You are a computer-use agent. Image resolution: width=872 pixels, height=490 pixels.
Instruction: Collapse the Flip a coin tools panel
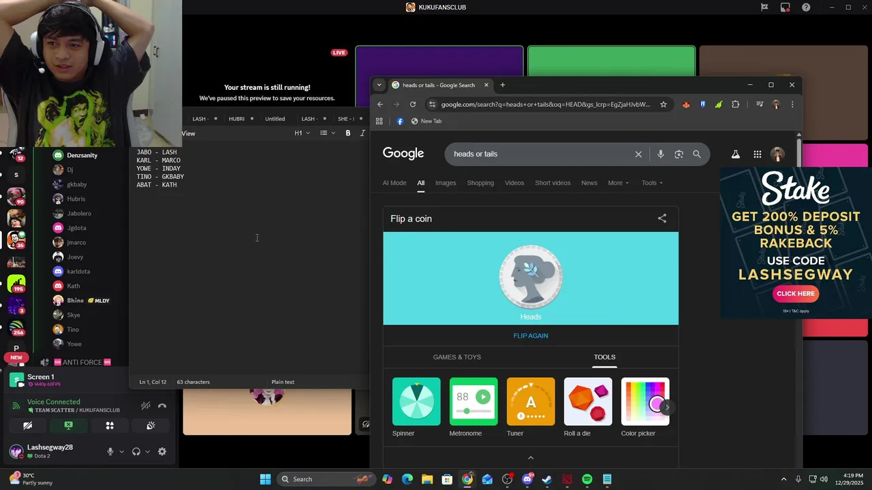click(531, 457)
